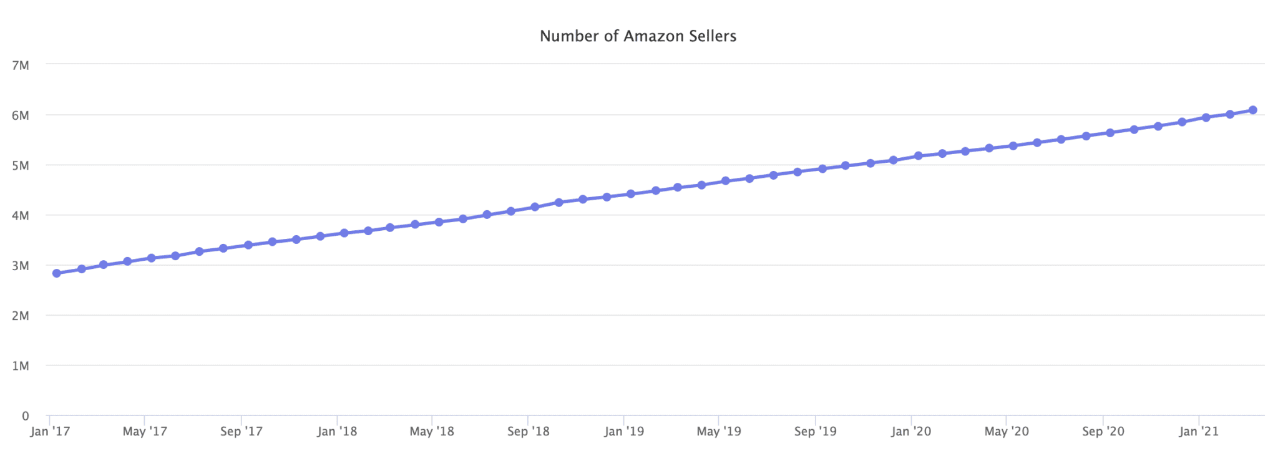The width and height of the screenshot is (1278, 466).
Task: Click the May '17 data point on line
Action: pos(152,258)
